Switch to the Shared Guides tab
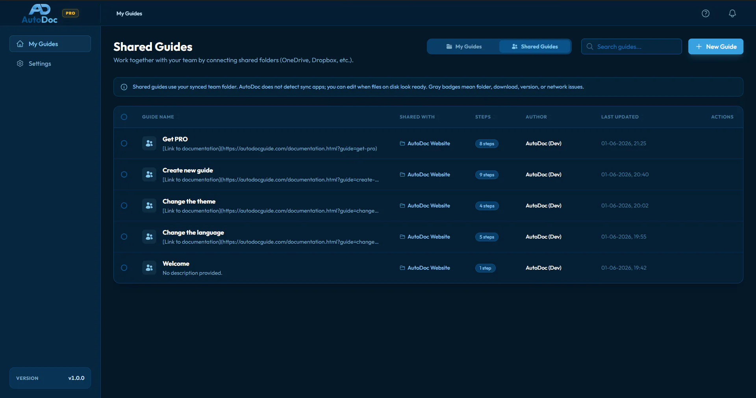This screenshot has width=756, height=398. (x=535, y=46)
